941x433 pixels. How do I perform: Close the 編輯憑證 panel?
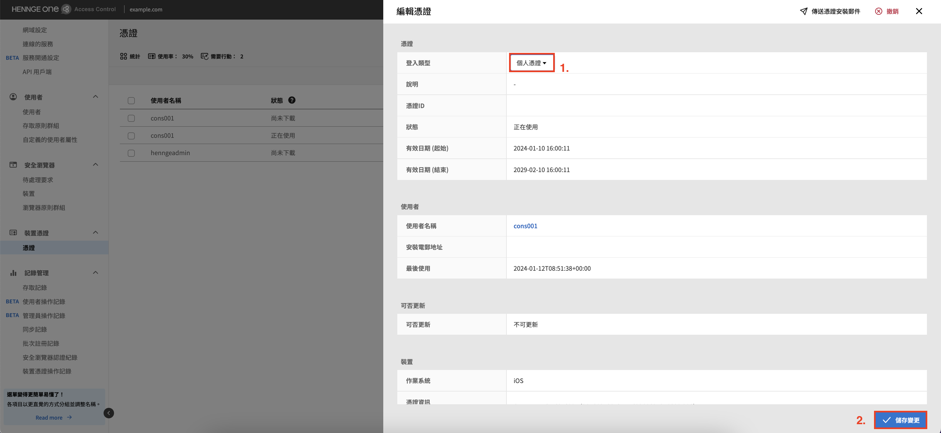[919, 11]
